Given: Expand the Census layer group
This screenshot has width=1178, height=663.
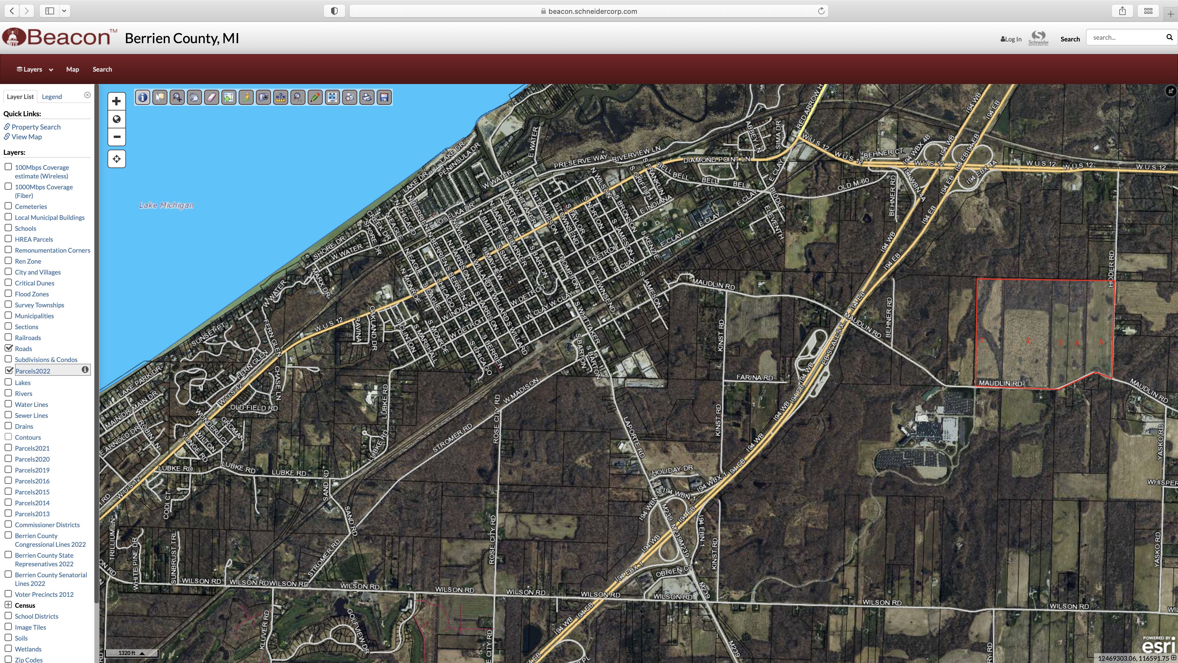Looking at the screenshot, I should [x=9, y=604].
